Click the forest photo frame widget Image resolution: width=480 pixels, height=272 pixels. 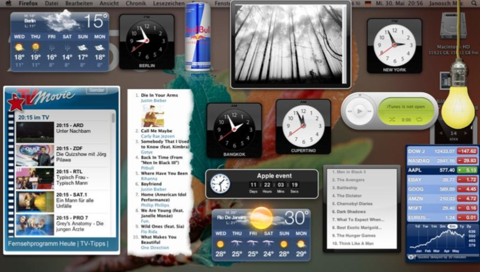pos(290,45)
